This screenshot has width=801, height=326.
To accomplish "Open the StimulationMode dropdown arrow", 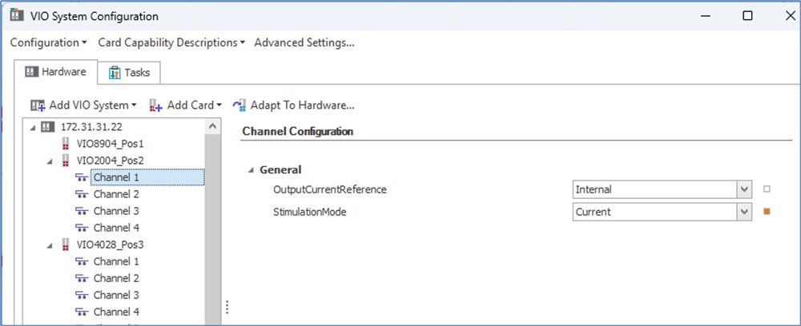I will [744, 212].
